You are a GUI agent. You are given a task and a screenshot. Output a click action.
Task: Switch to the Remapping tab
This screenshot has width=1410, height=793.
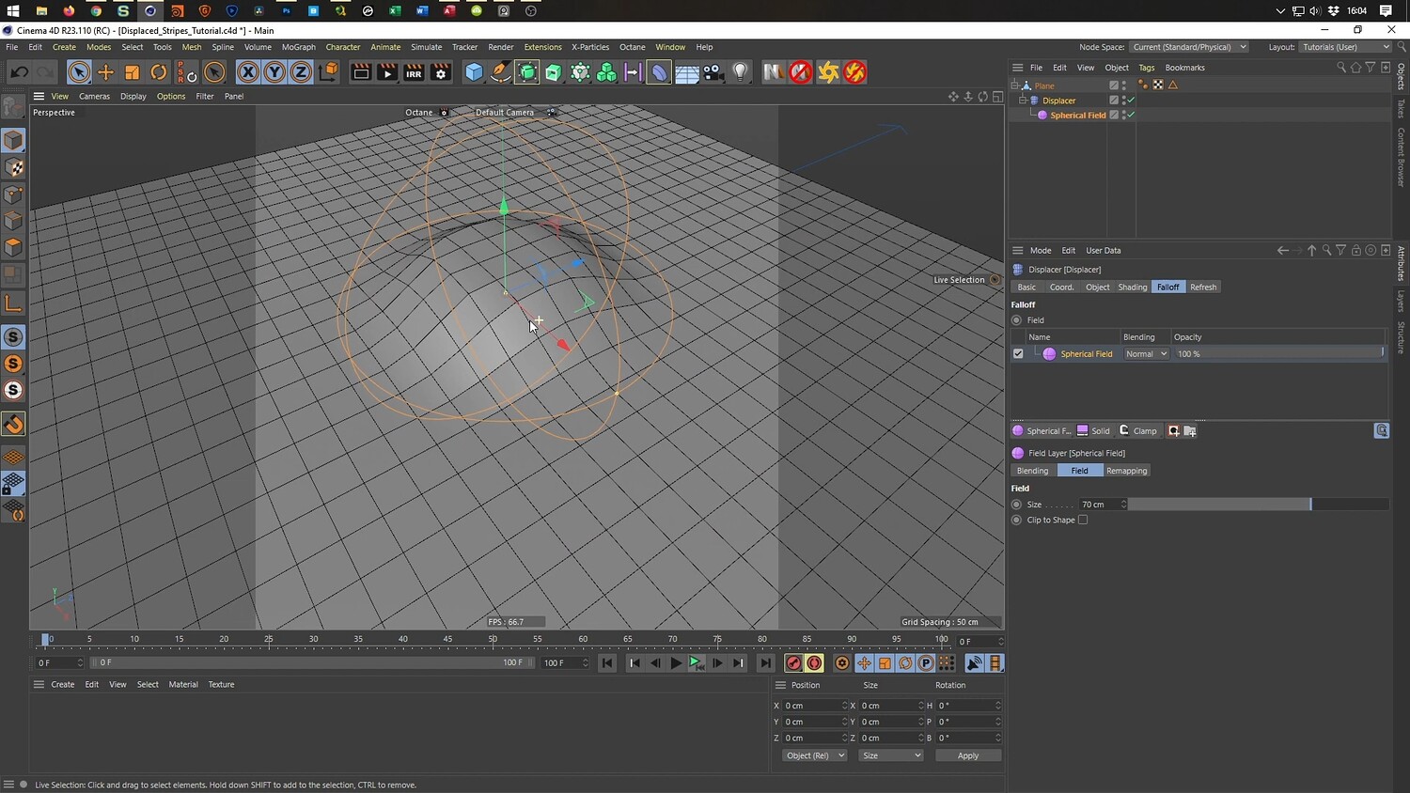point(1126,471)
